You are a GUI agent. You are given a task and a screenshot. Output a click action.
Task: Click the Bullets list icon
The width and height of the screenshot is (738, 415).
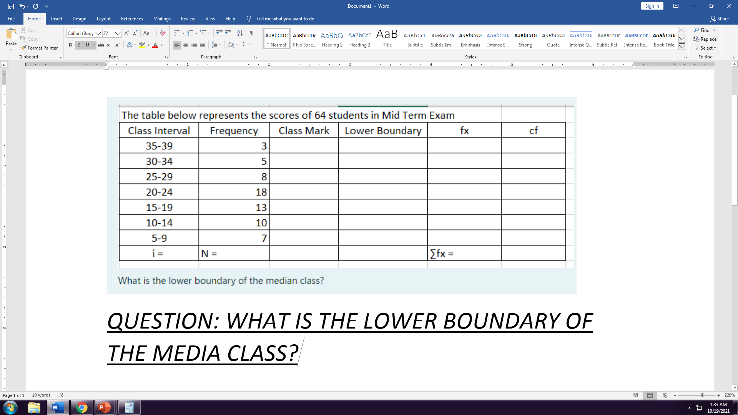point(176,33)
